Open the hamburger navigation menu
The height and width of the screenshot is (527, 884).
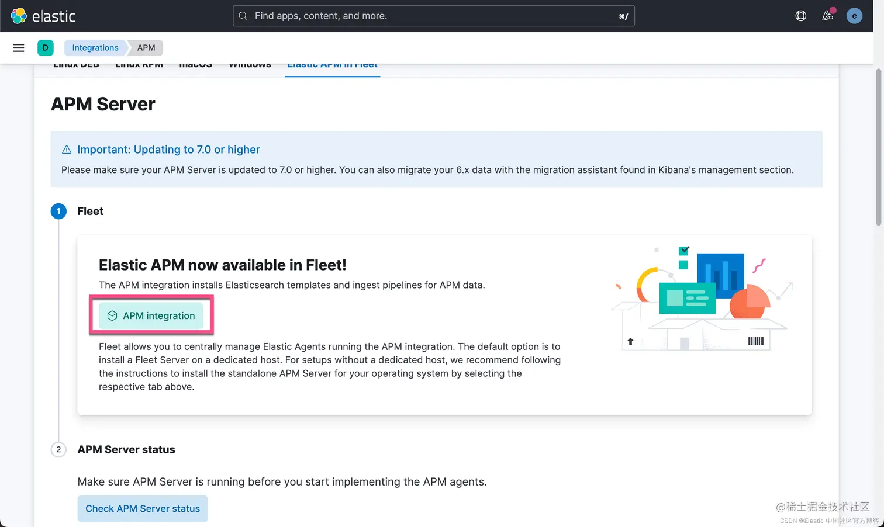(x=19, y=48)
